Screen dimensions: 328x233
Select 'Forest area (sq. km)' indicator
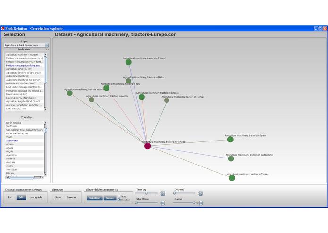(x=25, y=94)
